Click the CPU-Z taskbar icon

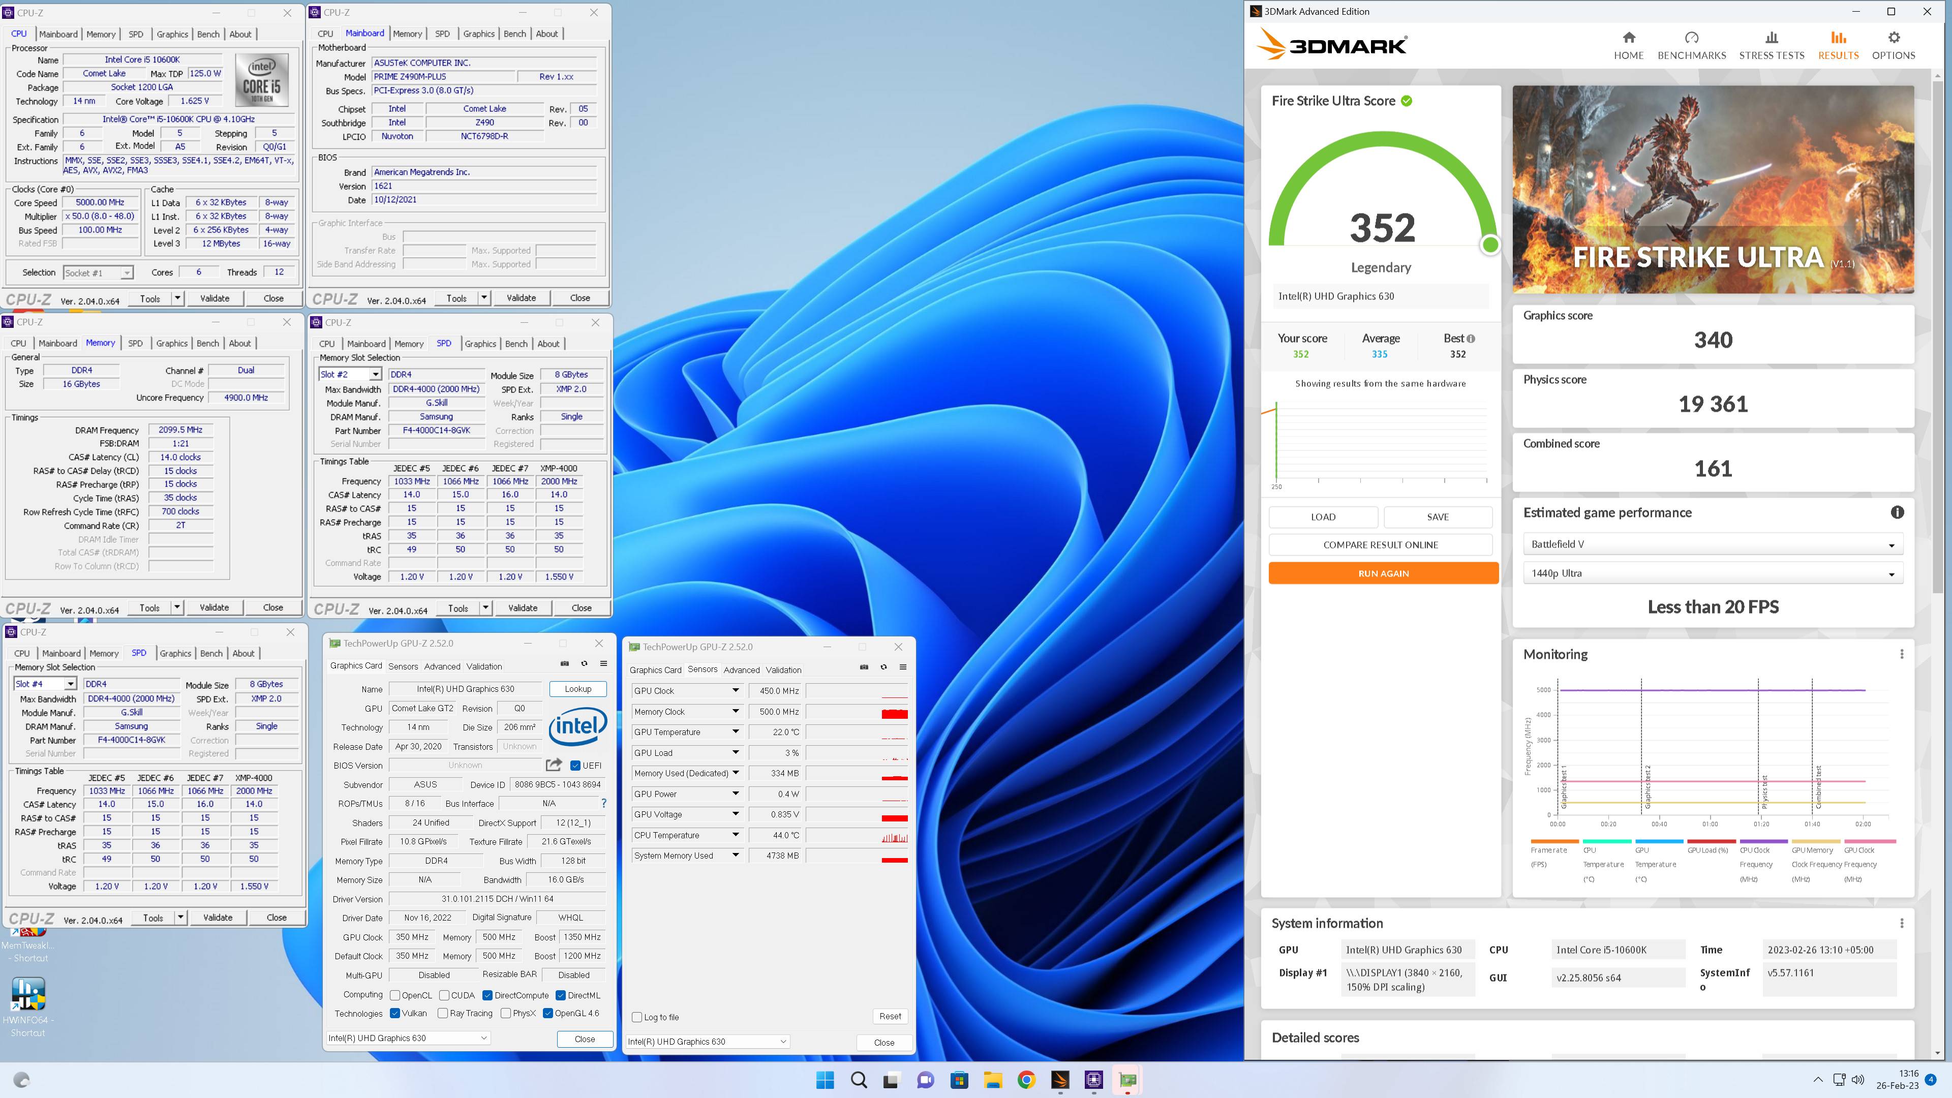coord(1093,1080)
